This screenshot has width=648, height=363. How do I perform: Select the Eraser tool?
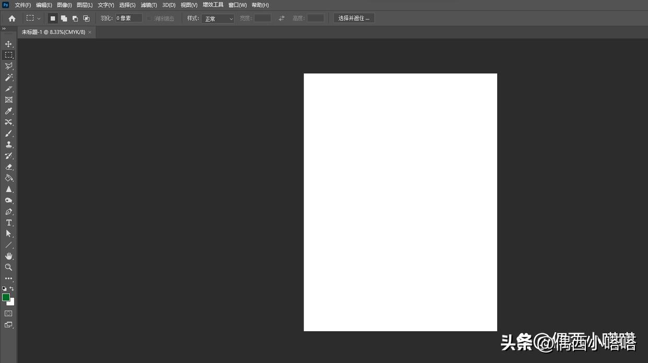tap(8, 167)
